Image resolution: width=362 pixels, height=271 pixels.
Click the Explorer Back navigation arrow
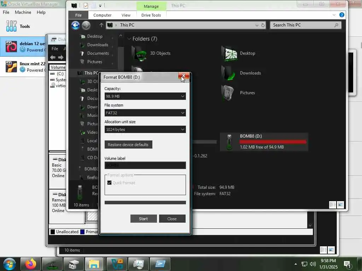coord(75,25)
